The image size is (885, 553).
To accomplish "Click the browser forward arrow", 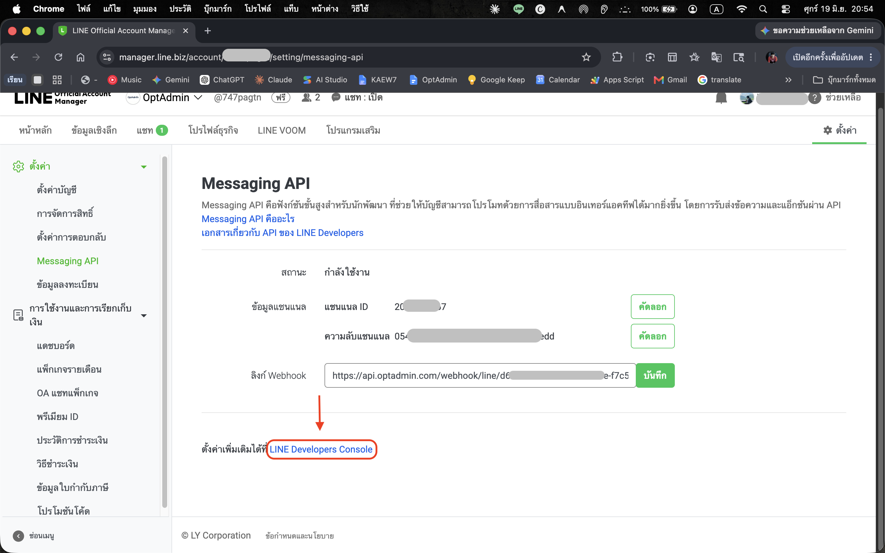I will (36, 57).
